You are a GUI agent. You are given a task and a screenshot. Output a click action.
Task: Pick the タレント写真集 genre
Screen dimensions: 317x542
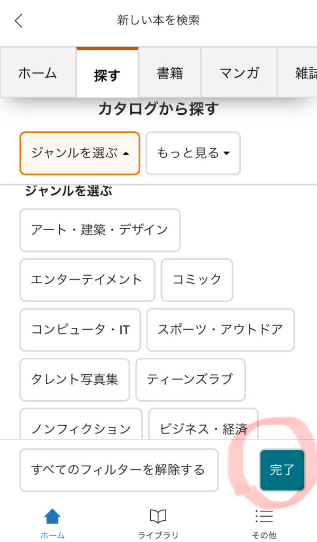(x=75, y=379)
